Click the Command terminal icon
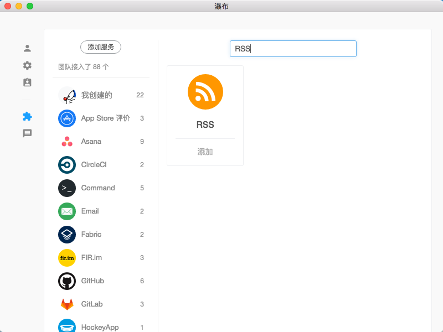 click(67, 188)
